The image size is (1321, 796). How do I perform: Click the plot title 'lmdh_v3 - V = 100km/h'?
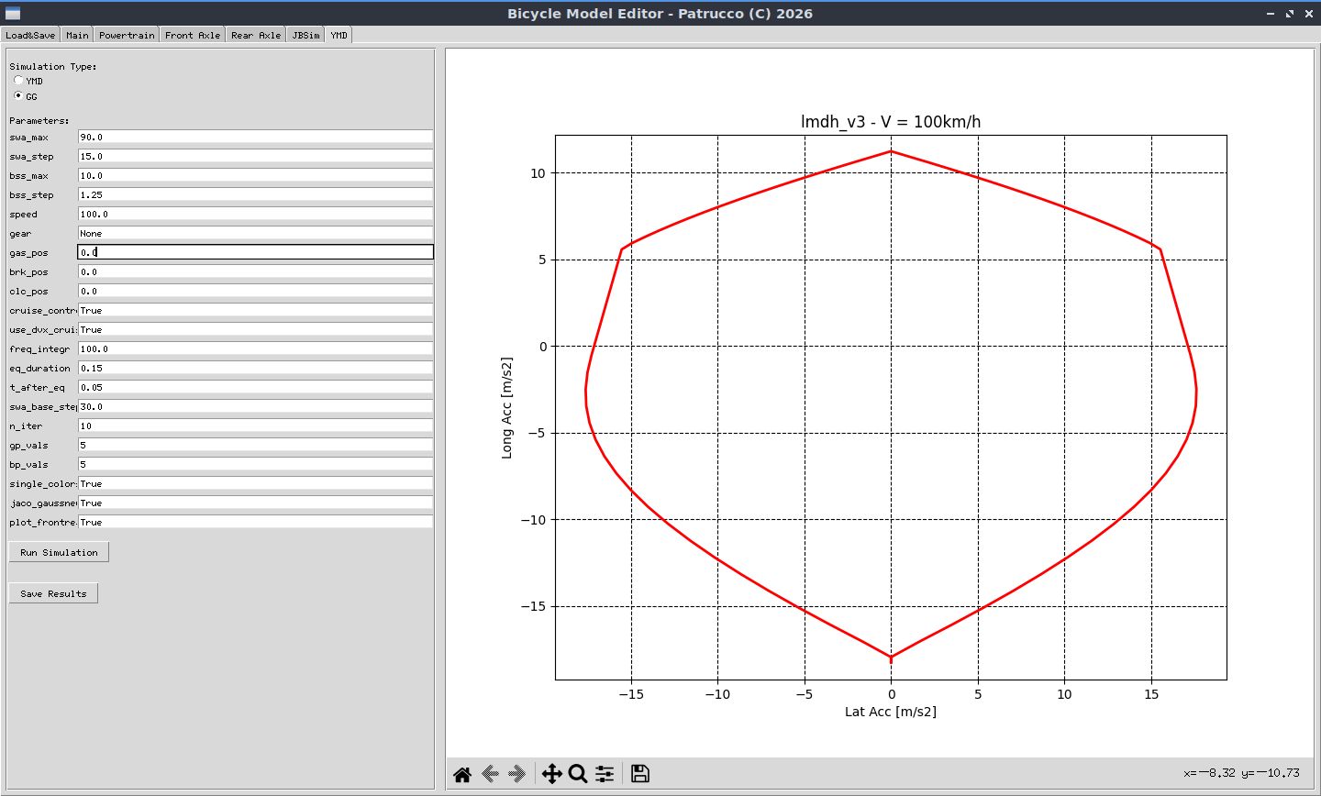pos(891,122)
